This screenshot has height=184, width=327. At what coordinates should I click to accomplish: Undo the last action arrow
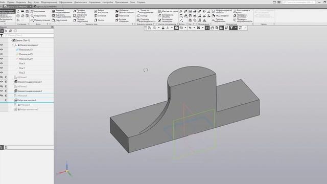click(x=18, y=20)
